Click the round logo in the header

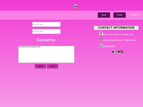[75, 6]
